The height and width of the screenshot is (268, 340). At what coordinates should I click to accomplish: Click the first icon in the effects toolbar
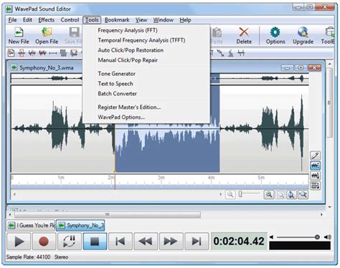[11, 53]
